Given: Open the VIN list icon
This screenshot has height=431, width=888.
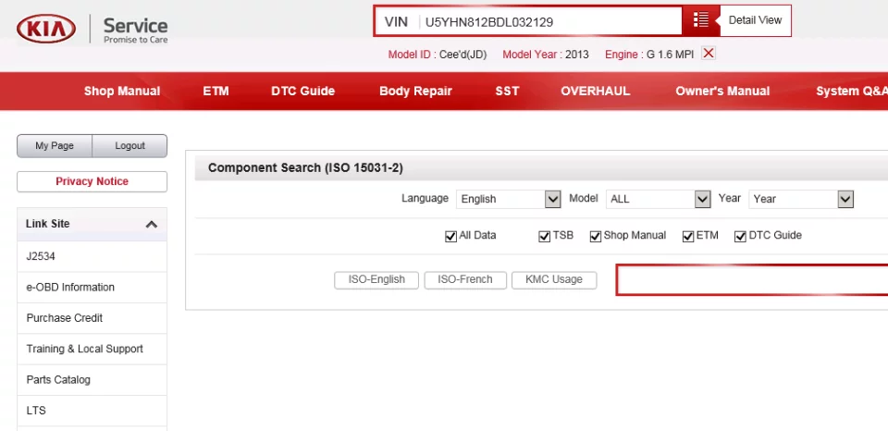Looking at the screenshot, I should (x=700, y=19).
